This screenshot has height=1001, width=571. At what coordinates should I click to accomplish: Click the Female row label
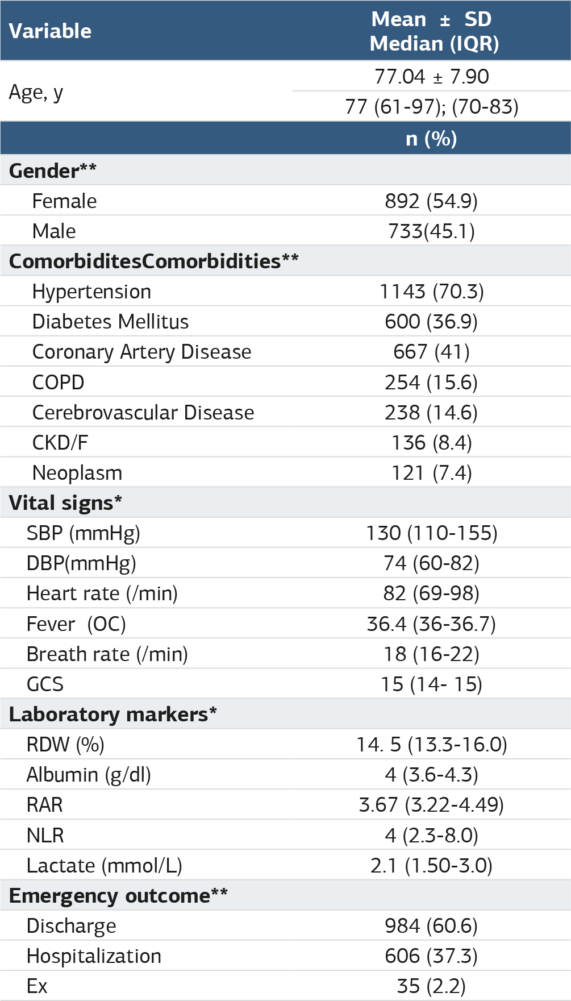click(x=64, y=201)
